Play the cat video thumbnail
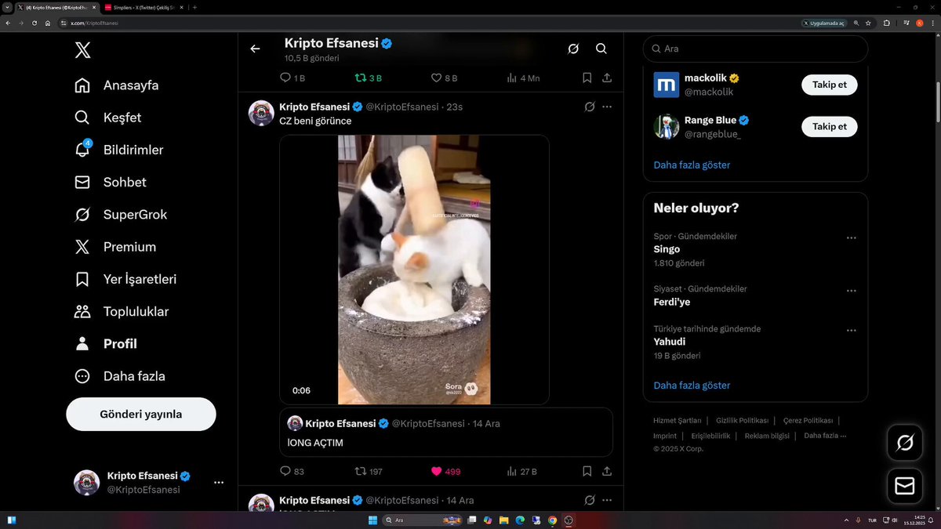Viewport: 941px width, 529px height. (x=414, y=270)
